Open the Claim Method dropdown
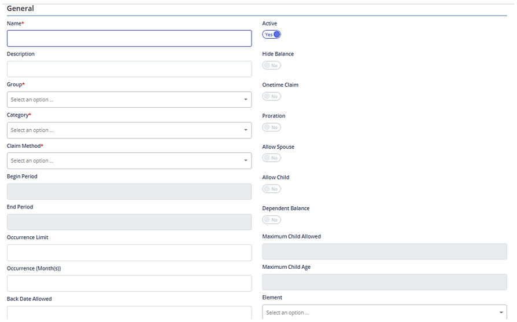517x322 pixels. [x=130, y=161]
